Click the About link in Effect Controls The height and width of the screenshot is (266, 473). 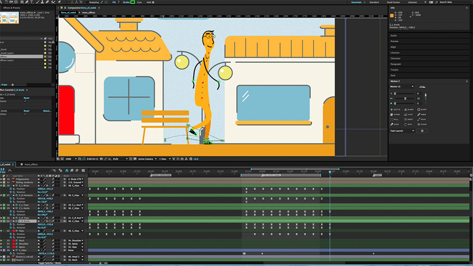coord(47,111)
